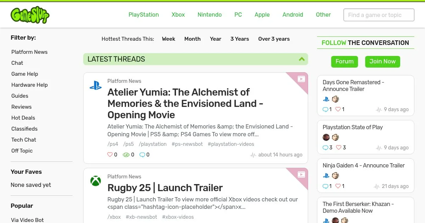Click the Join Now button
The width and height of the screenshot is (425, 223).
tap(382, 62)
